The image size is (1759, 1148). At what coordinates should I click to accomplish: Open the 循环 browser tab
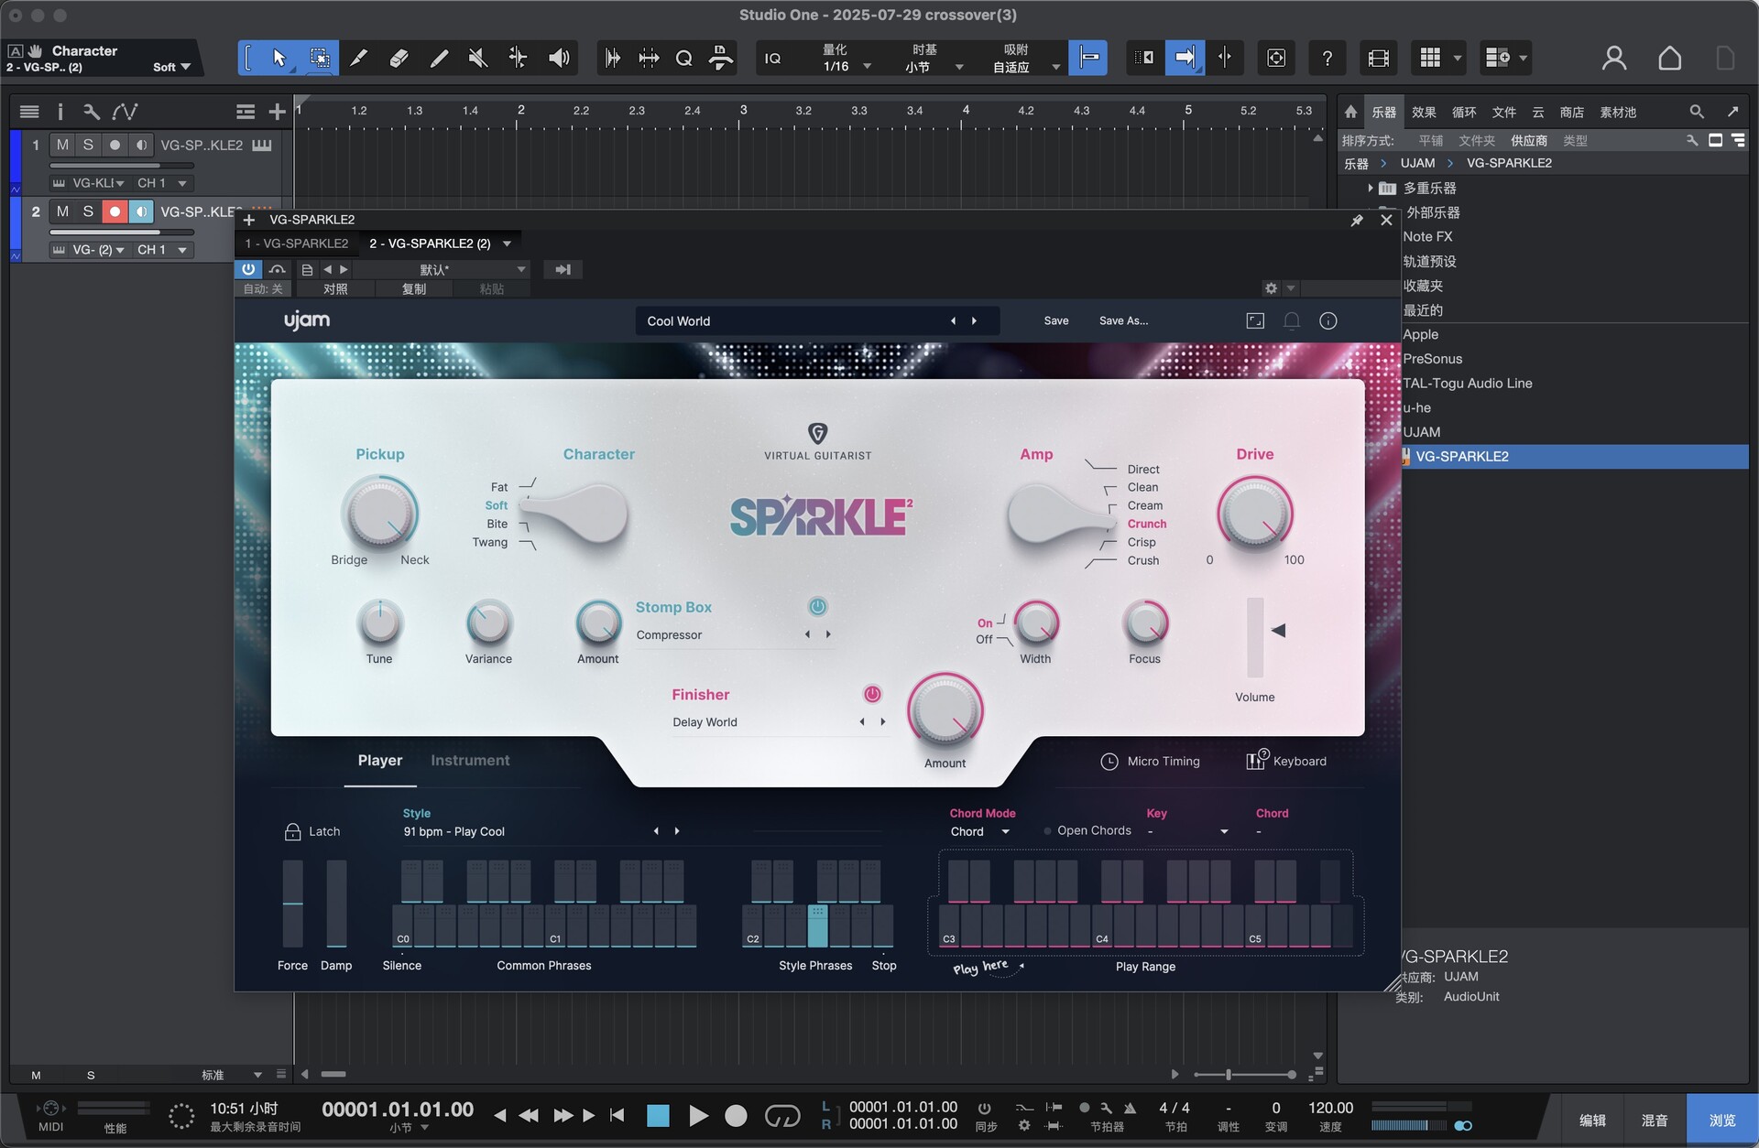tap(1464, 112)
